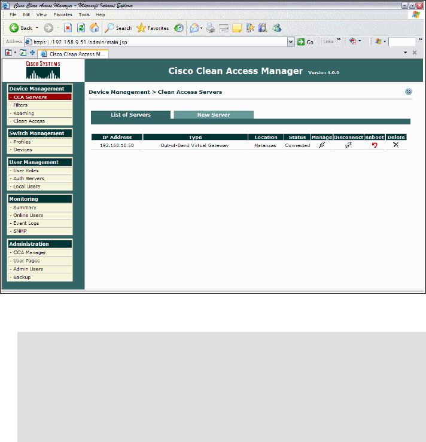
Task: Click the Go button beside address bar
Action: tap(305, 42)
